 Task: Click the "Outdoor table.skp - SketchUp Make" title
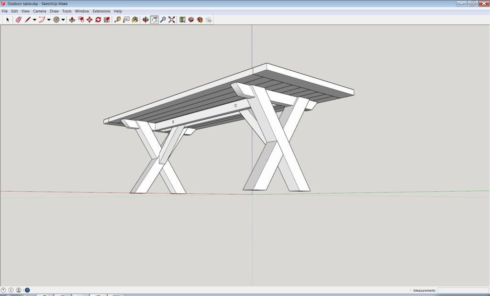[x=37, y=4]
